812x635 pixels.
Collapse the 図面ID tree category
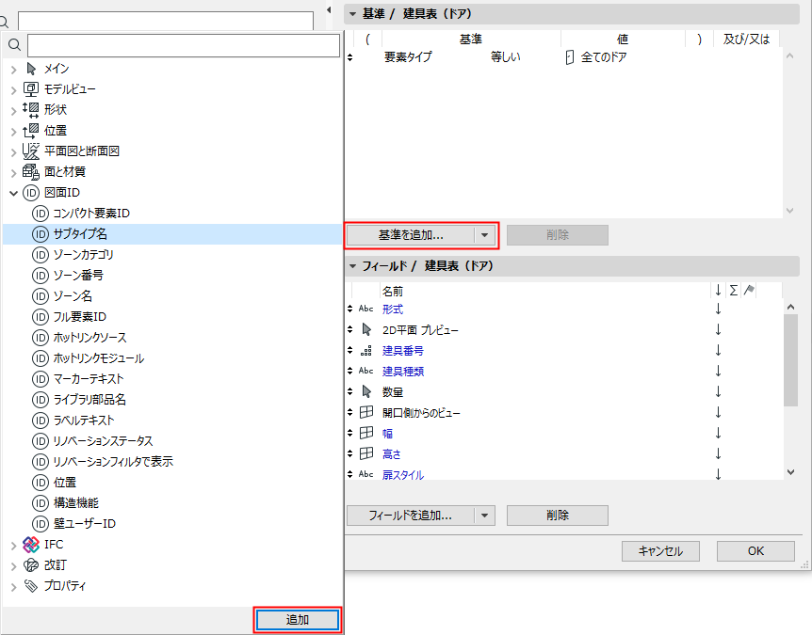point(14,193)
